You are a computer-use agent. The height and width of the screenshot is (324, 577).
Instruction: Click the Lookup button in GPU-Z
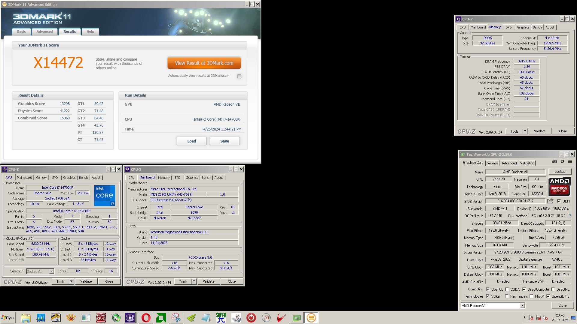(x=560, y=172)
